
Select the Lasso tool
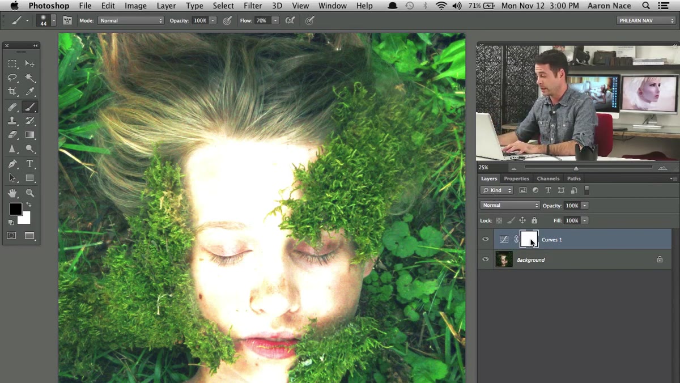(12, 78)
